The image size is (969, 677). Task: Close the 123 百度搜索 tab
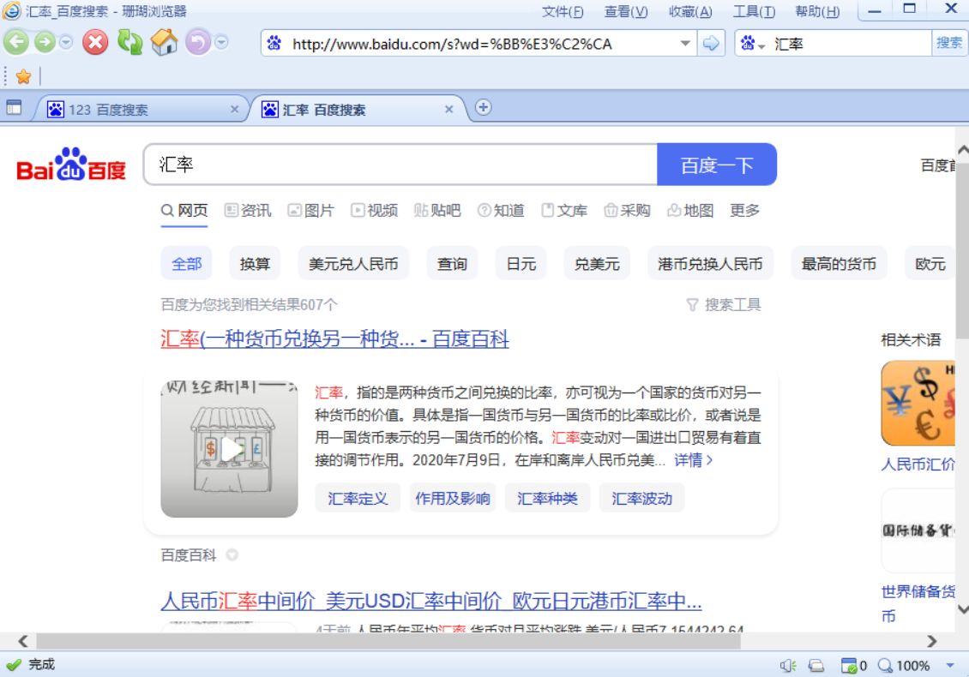(x=234, y=110)
